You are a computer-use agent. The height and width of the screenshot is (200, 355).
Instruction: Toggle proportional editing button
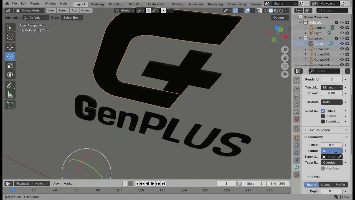point(163,11)
